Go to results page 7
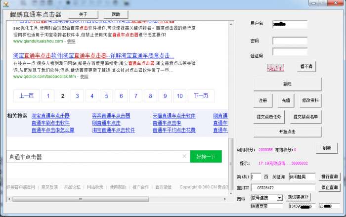The image size is (346, 217). tap(136, 96)
